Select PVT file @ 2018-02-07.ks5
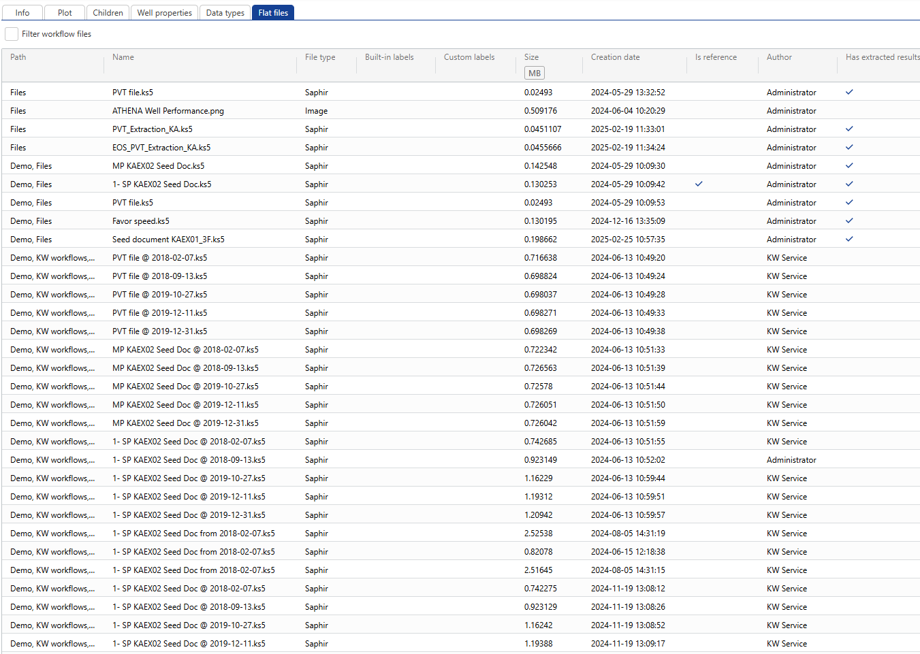Image resolution: width=920 pixels, height=654 pixels. [x=159, y=258]
